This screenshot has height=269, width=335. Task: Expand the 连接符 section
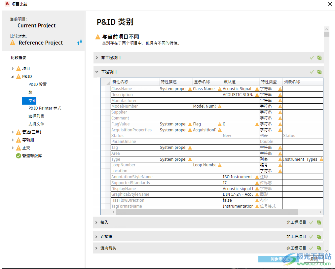click(96, 237)
